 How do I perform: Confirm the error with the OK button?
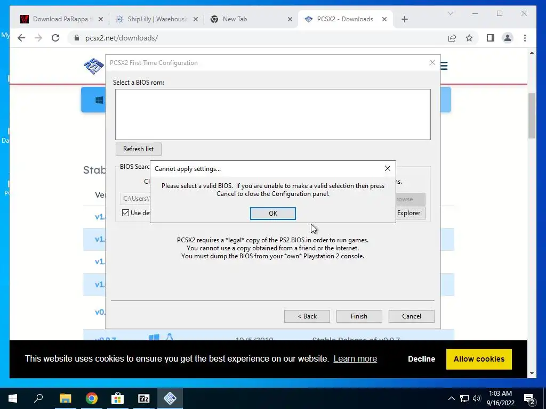coord(272,213)
